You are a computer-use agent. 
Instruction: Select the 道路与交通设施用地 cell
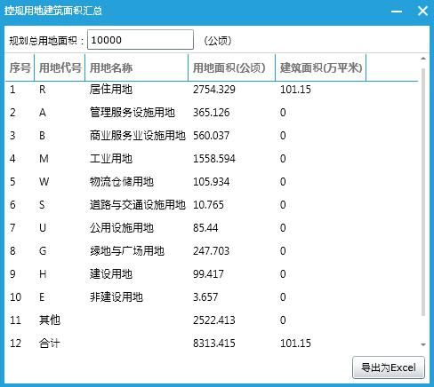(x=138, y=205)
